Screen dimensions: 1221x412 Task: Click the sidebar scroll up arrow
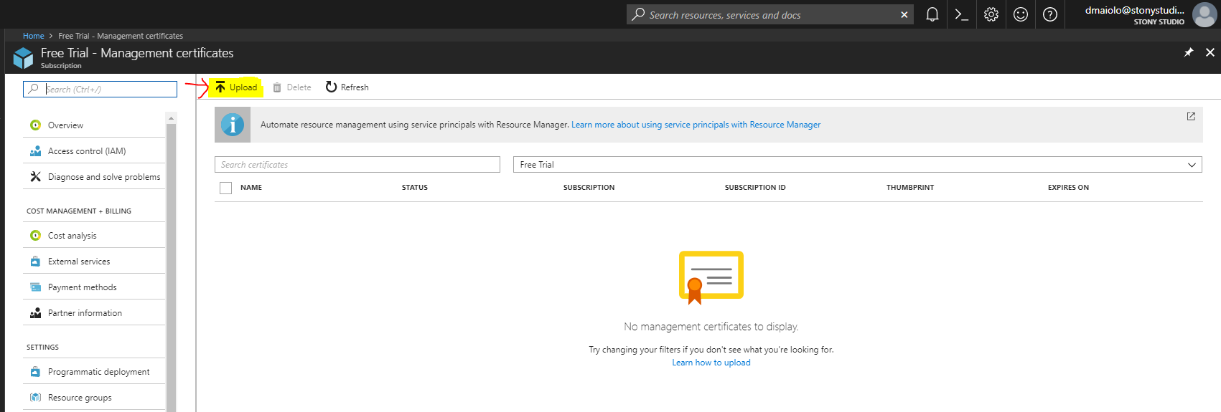[x=171, y=118]
